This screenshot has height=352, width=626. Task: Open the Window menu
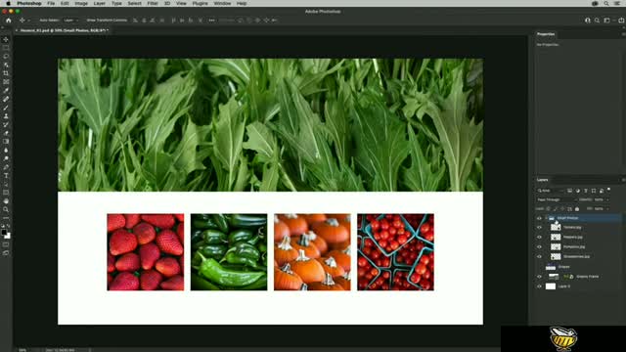pos(222,3)
